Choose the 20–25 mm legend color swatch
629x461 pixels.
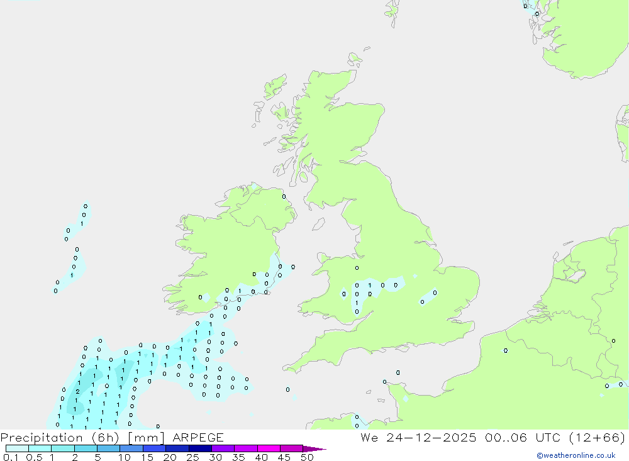coord(177,448)
